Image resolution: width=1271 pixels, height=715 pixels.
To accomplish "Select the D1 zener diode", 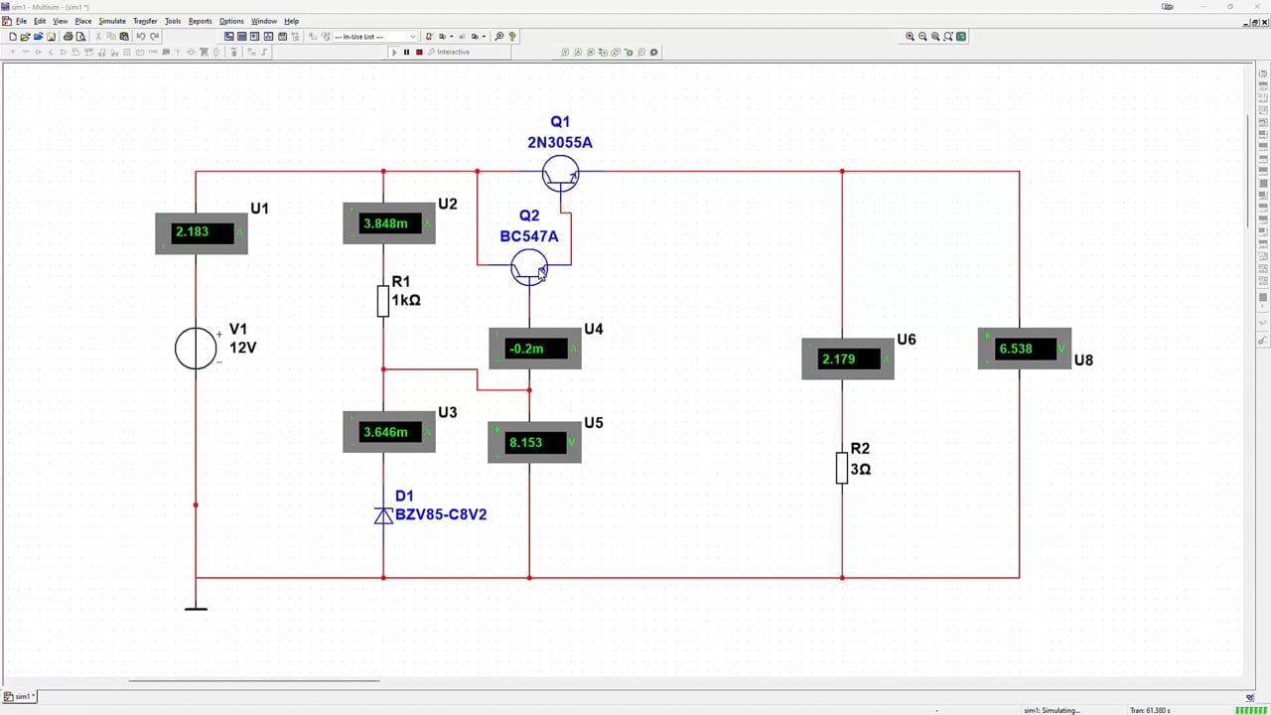I will (383, 515).
